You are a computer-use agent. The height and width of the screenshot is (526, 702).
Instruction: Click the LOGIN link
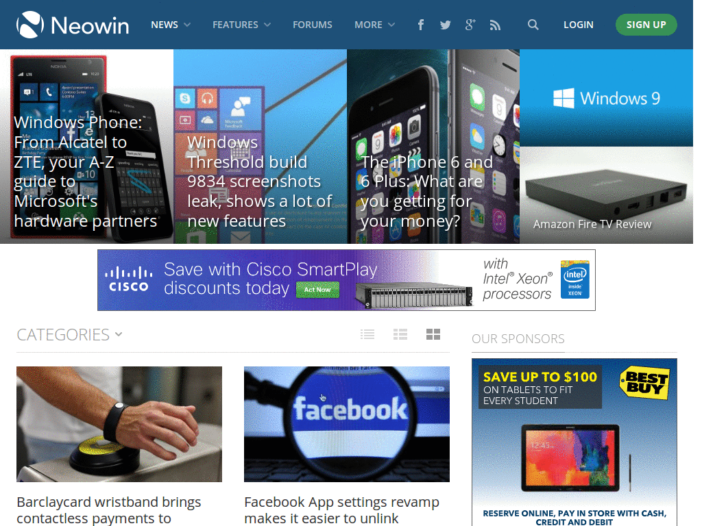(578, 25)
